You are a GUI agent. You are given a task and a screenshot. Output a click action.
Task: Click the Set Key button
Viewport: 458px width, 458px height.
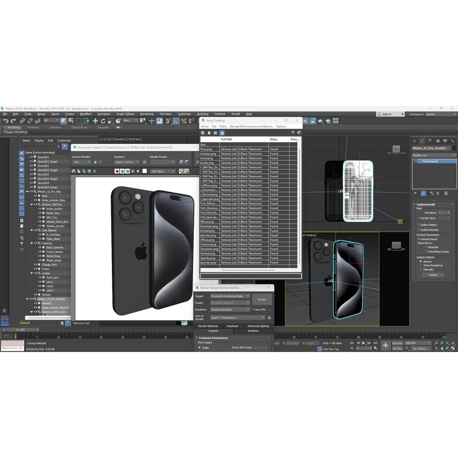pyautogui.click(x=397, y=349)
